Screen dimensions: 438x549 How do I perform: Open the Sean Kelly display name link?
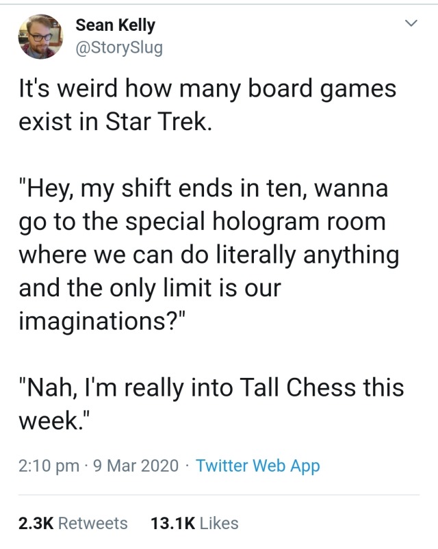[115, 25]
